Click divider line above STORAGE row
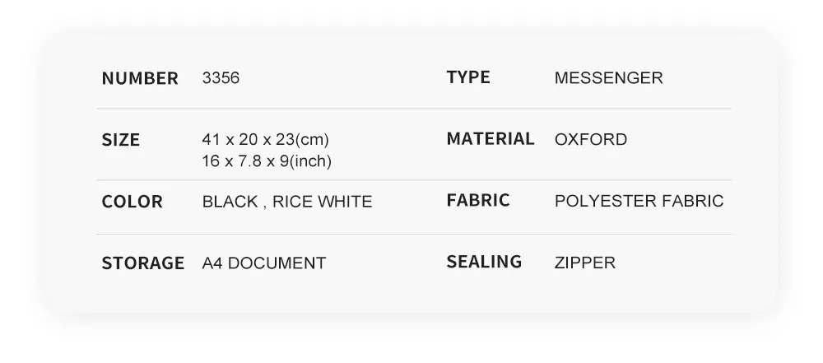Viewport: 823px width, 363px height. pyautogui.click(x=414, y=235)
